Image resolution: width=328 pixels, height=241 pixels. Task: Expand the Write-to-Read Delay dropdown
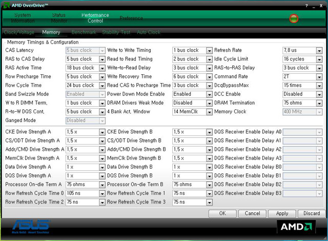(209, 68)
